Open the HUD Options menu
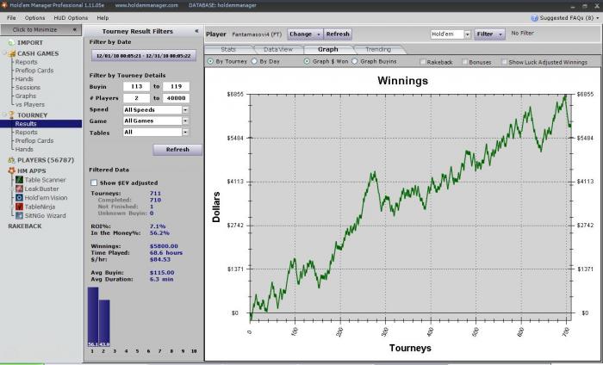Image resolution: width=603 pixels, height=365 pixels. [x=71, y=18]
